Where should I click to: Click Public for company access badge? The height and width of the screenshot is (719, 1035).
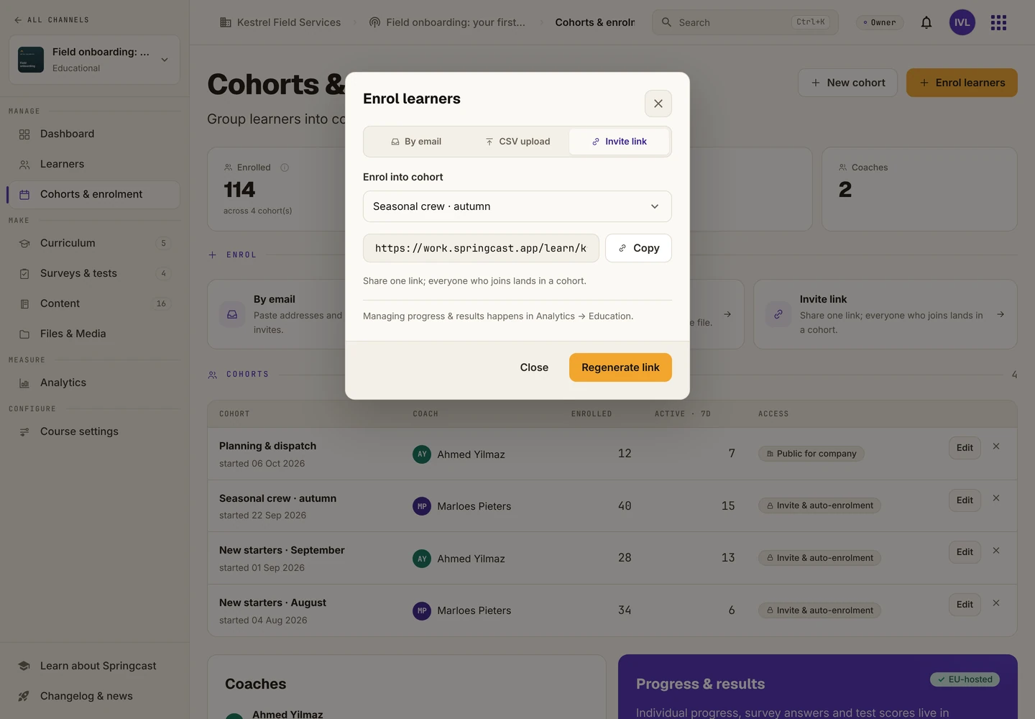(811, 454)
